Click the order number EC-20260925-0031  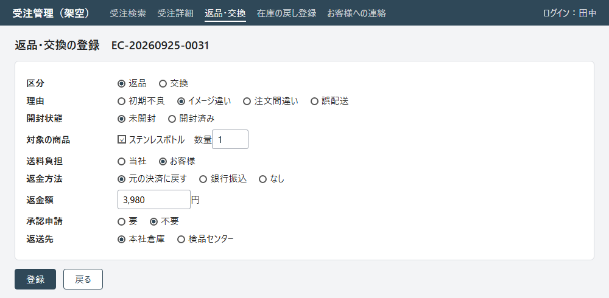pos(160,46)
